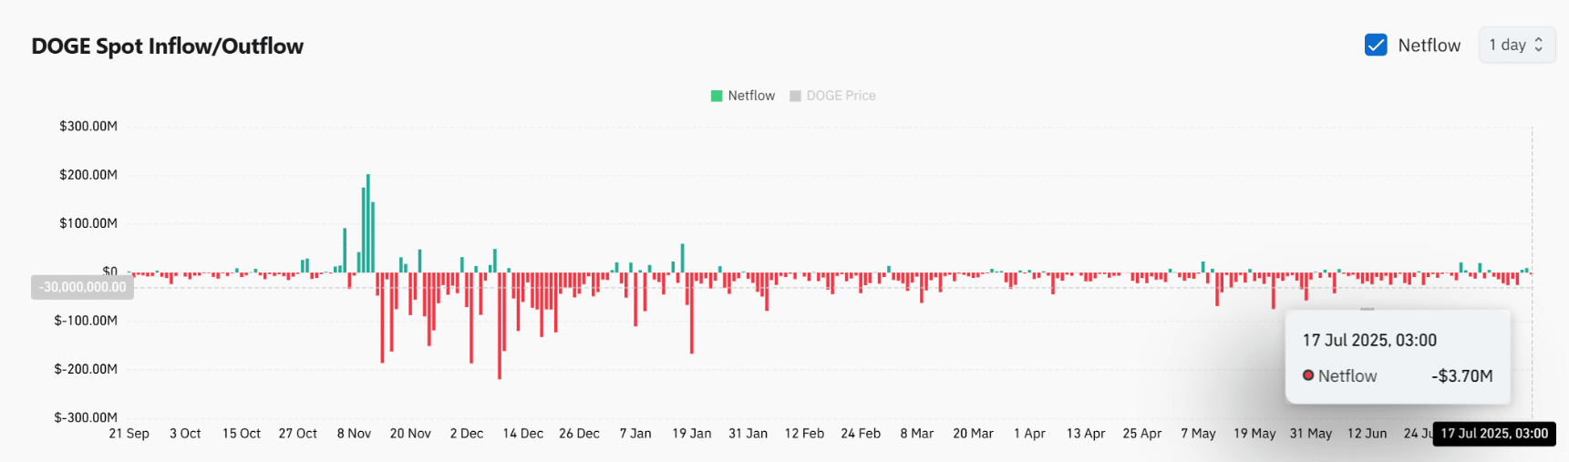Click the 31 May x-axis date label
The height and width of the screenshot is (462, 1569).
[1310, 434]
